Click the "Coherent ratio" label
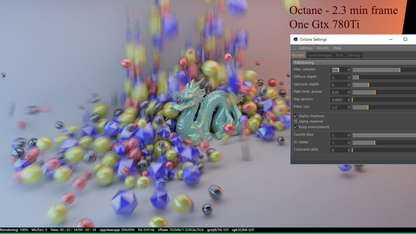The image size is (416, 234). pos(306,149)
